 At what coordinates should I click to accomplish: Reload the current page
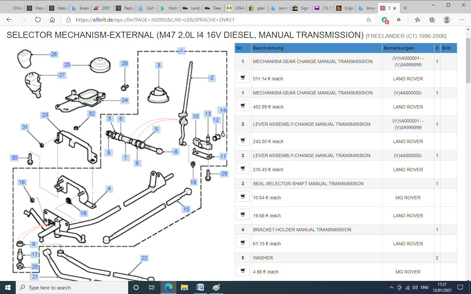click(x=38, y=20)
